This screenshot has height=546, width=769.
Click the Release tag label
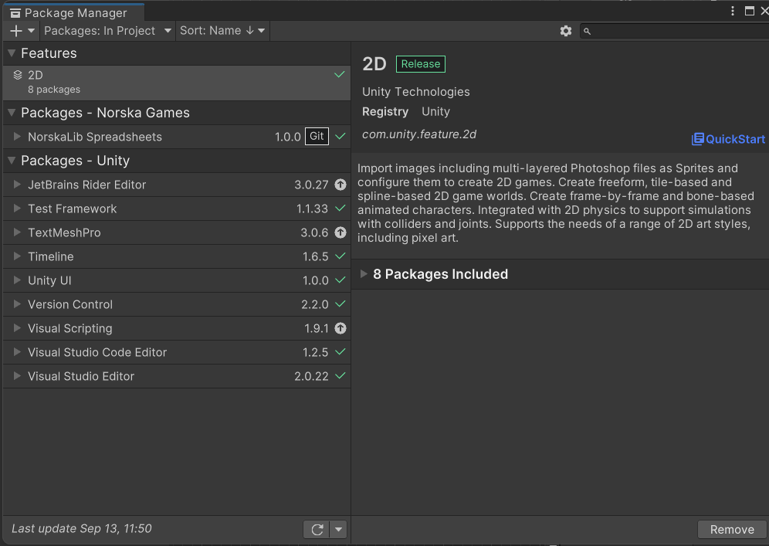420,64
